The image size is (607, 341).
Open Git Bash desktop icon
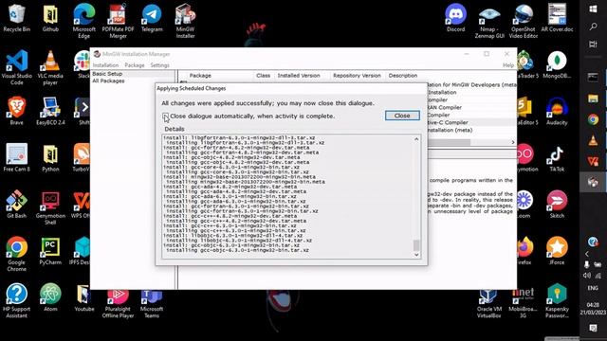point(17,205)
